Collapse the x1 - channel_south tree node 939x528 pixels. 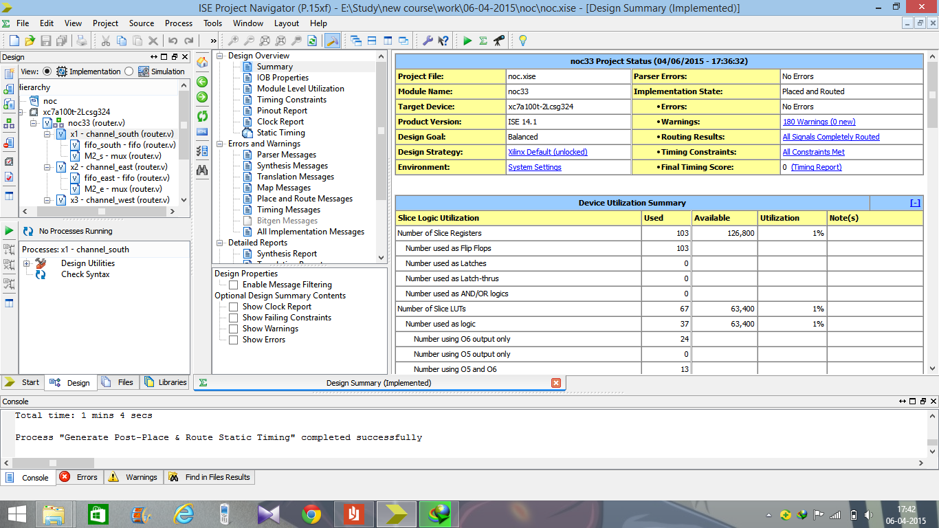tap(47, 134)
